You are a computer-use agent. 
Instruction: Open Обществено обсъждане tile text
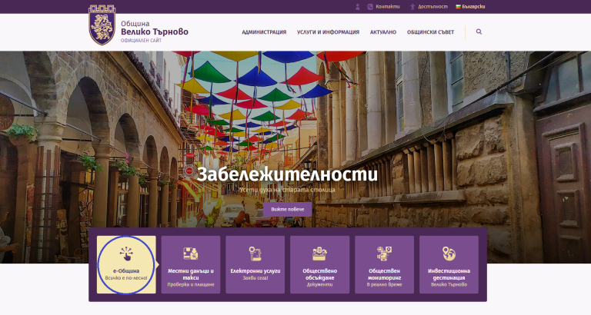tap(319, 274)
